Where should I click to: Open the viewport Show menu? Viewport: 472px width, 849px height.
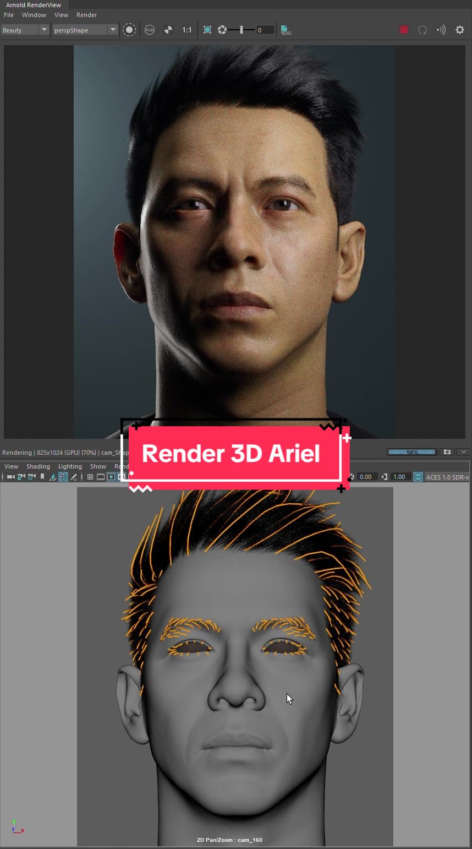point(98,466)
